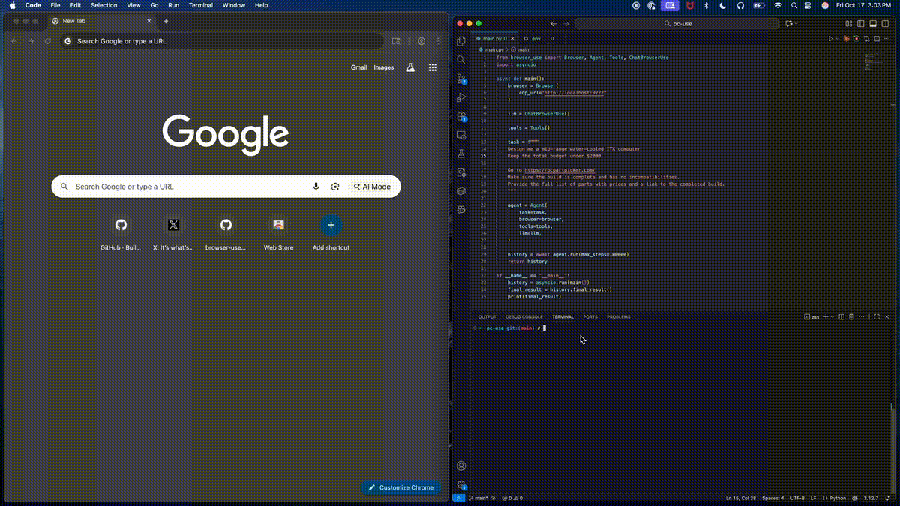Open the Selection menu in the menu bar
Viewport: 900px width, 506px height.
click(103, 5)
